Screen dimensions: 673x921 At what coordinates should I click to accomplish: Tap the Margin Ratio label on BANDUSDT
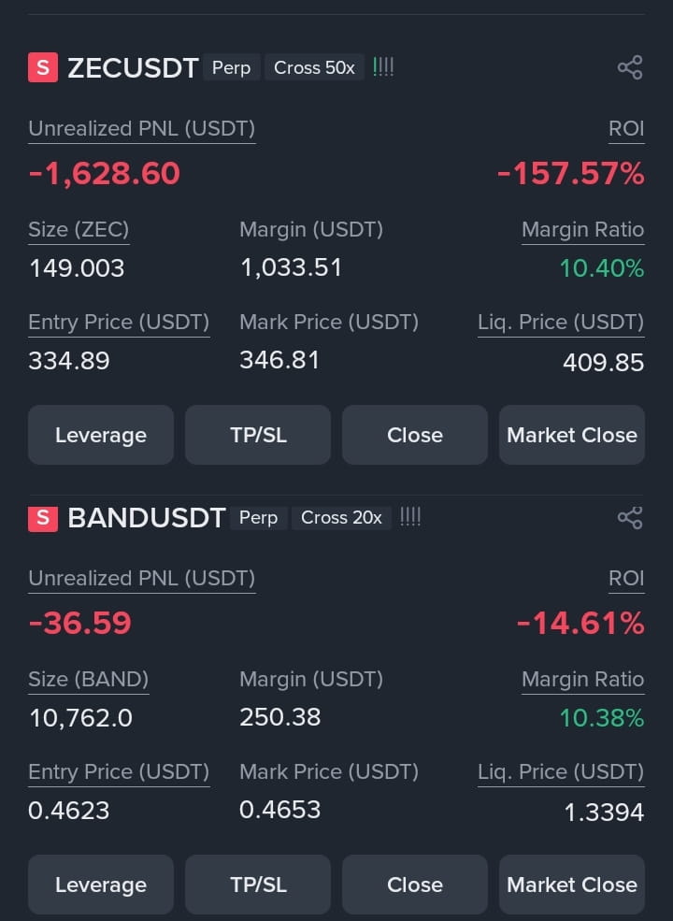pyautogui.click(x=583, y=680)
